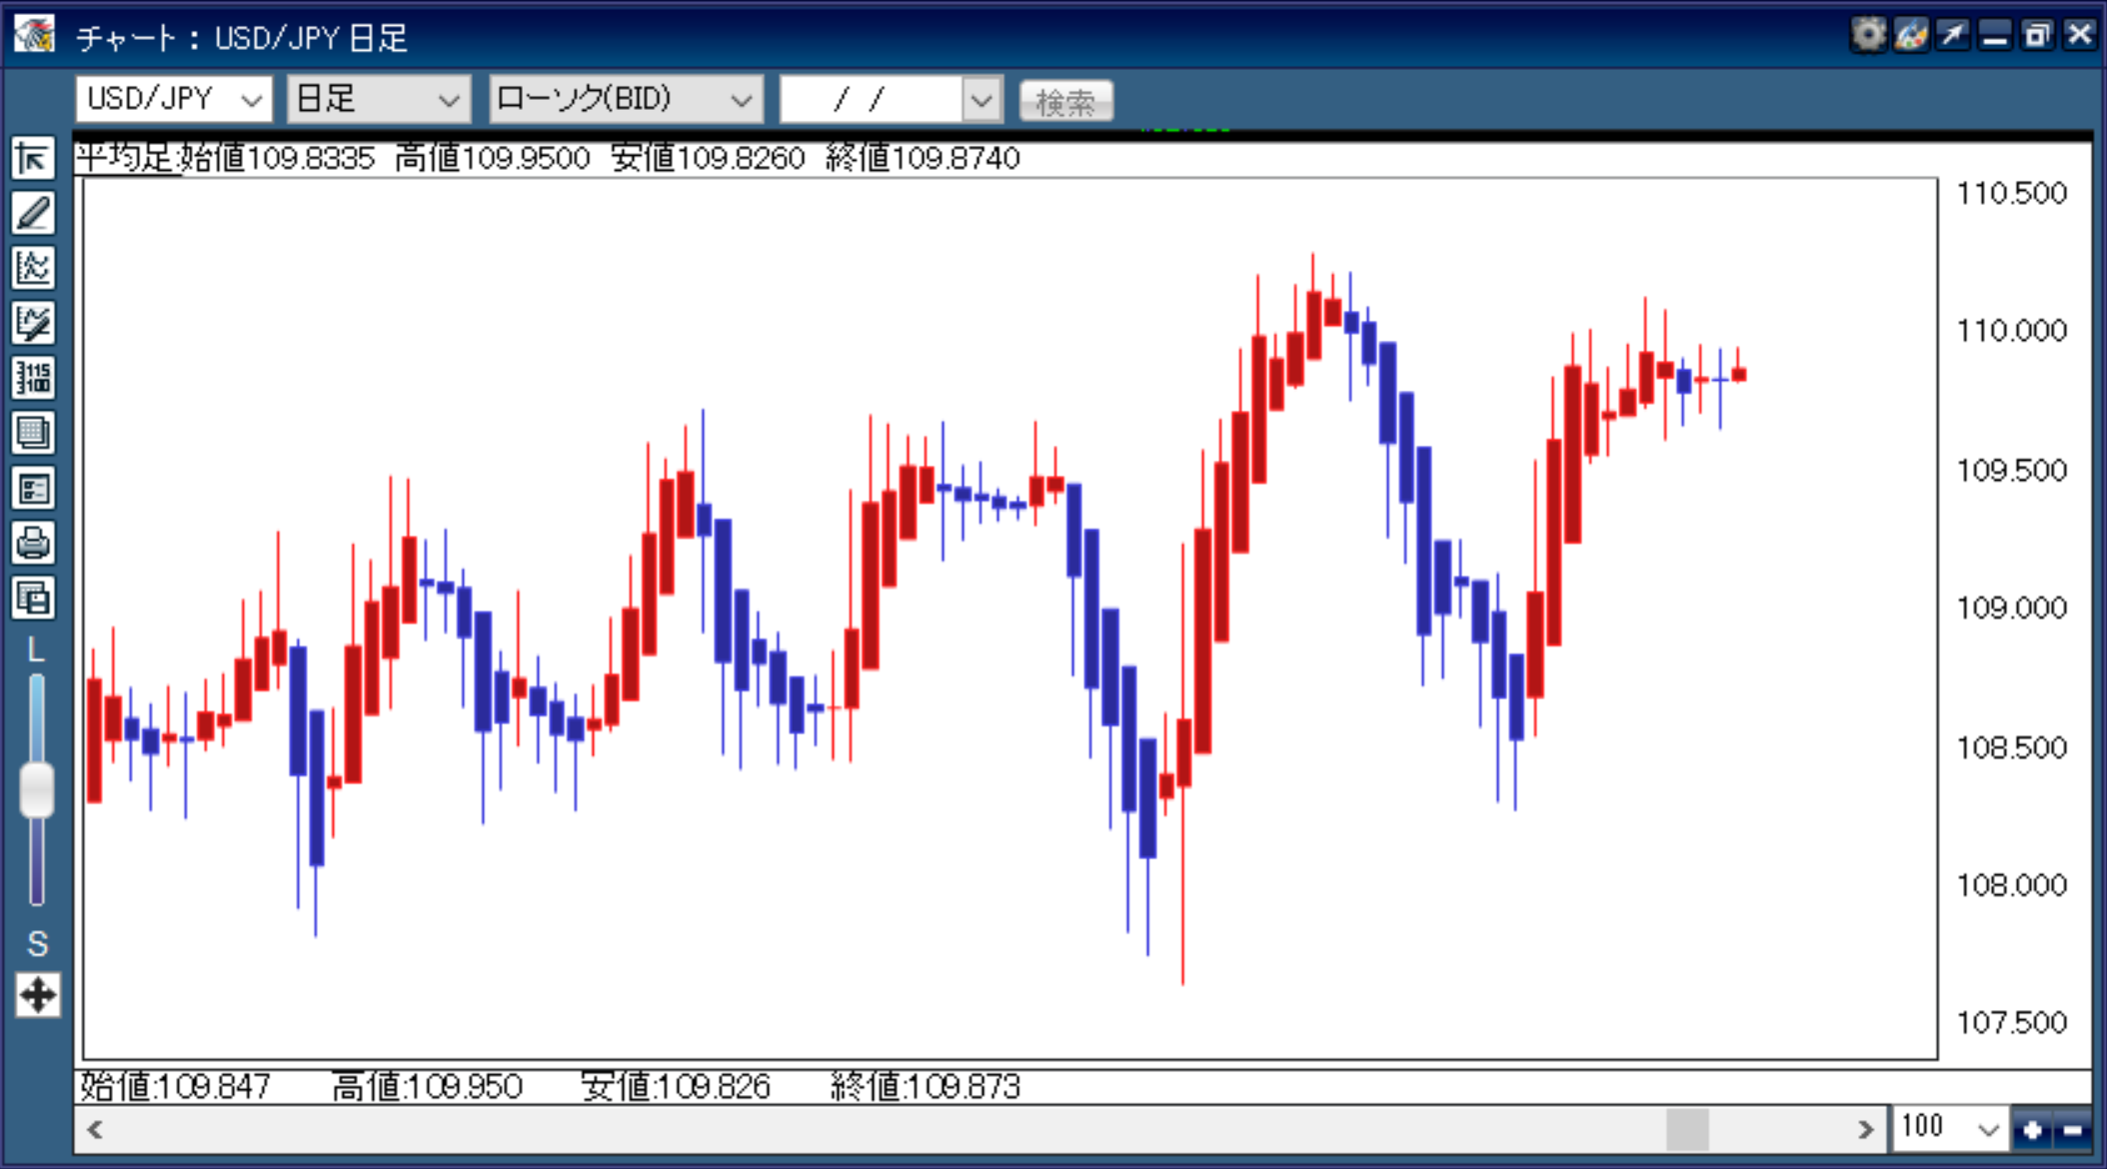Click the 終値109.8740 header value

click(x=924, y=158)
